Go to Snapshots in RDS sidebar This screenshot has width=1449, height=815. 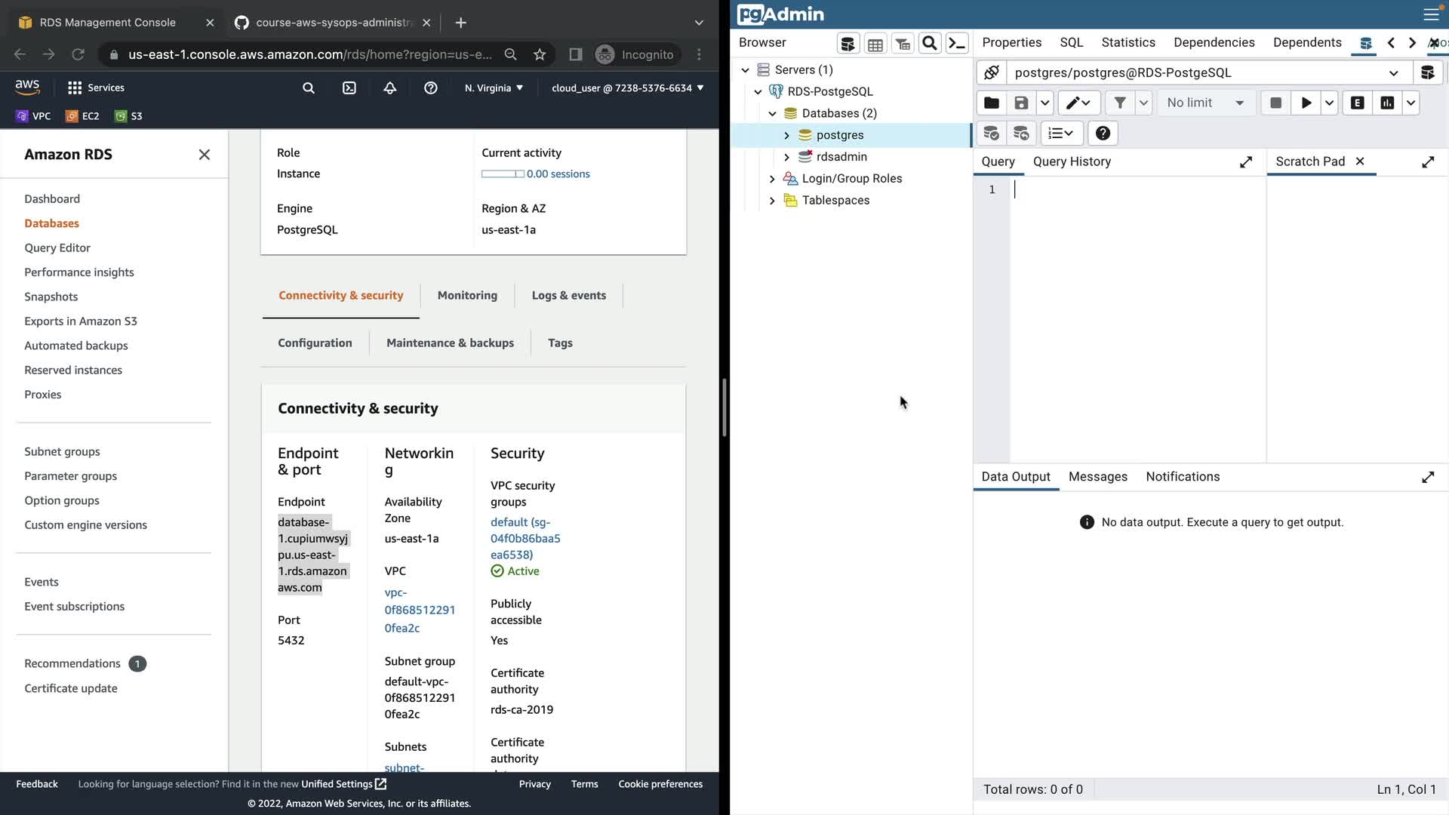(x=51, y=297)
